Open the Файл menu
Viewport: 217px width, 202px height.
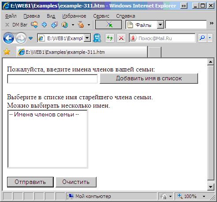[11, 16]
